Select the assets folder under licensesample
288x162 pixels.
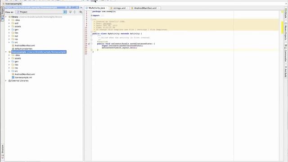click(x=18, y=58)
